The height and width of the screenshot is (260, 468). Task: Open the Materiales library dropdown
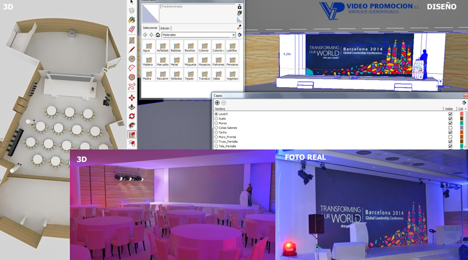233,35
